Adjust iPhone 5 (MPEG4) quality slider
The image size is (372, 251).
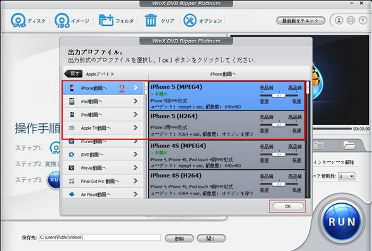279,96
